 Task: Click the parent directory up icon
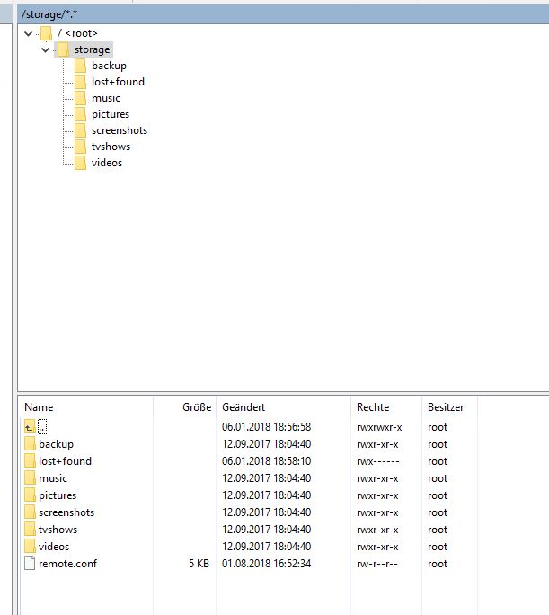30,427
